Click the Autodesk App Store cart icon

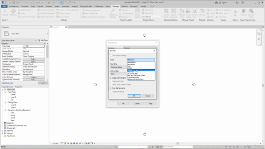237,2
